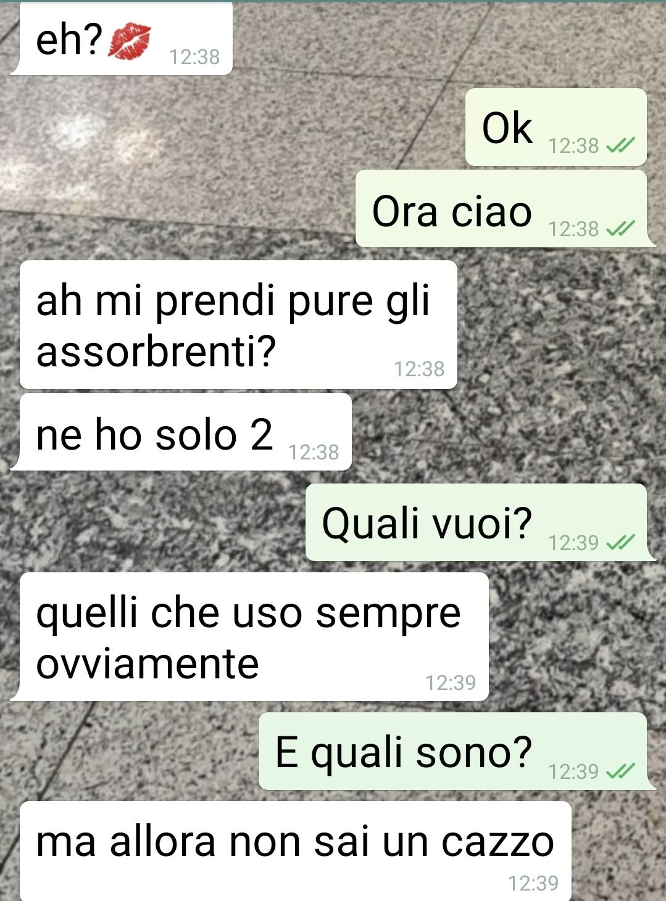Screen dimensions: 666x901
Task: Tap 12:39 timestamp under 'ovviamente' text
Action: 451,683
